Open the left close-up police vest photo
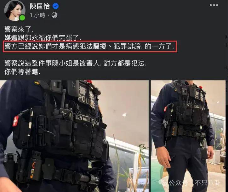Viewport: 228px width, 192px height. pos(74,136)
